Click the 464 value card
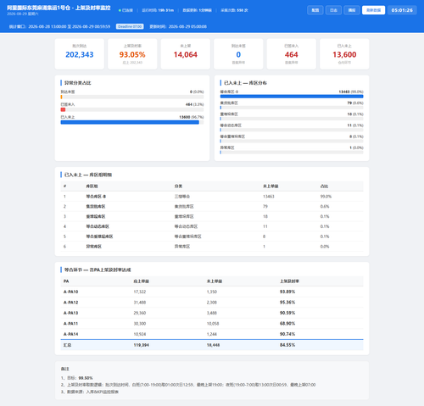This screenshot has height=406, width=424. (x=292, y=54)
